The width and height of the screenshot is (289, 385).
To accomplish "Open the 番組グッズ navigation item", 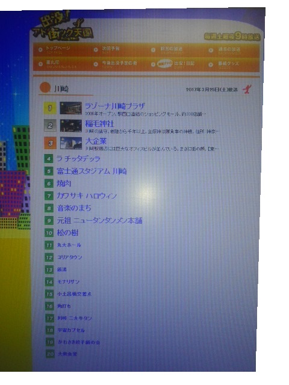I will point(228,64).
